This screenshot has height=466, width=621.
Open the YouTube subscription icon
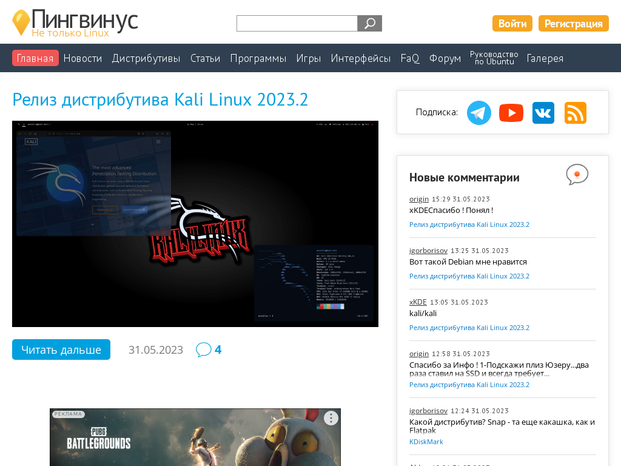pyautogui.click(x=511, y=113)
